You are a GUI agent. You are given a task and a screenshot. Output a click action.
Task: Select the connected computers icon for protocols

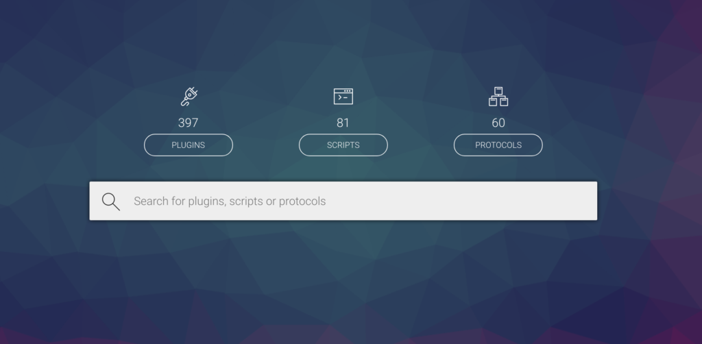coord(498,96)
